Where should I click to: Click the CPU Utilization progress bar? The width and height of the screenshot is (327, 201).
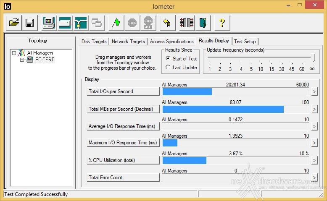tap(235, 160)
